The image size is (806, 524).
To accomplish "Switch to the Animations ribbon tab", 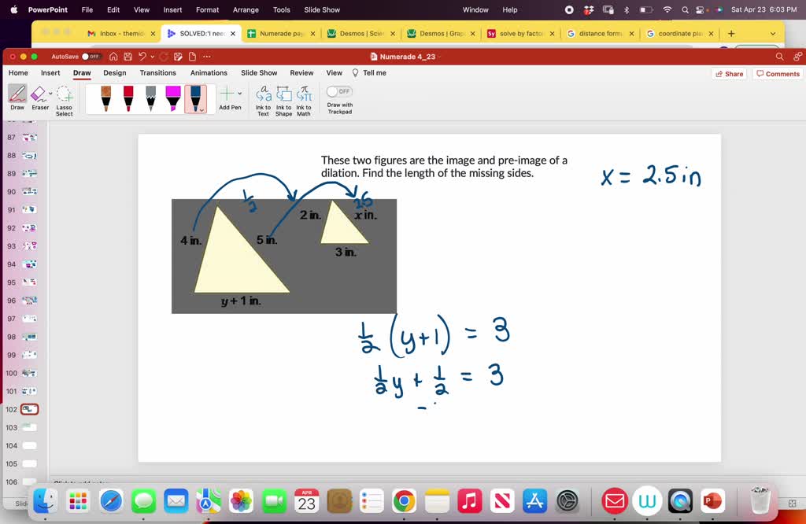I will pos(208,72).
